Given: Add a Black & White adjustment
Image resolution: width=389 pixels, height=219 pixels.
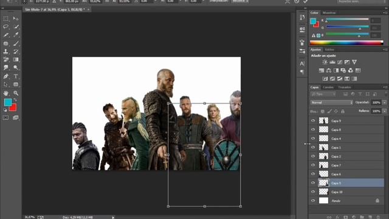Looking at the screenshot, I should (x=336, y=71).
